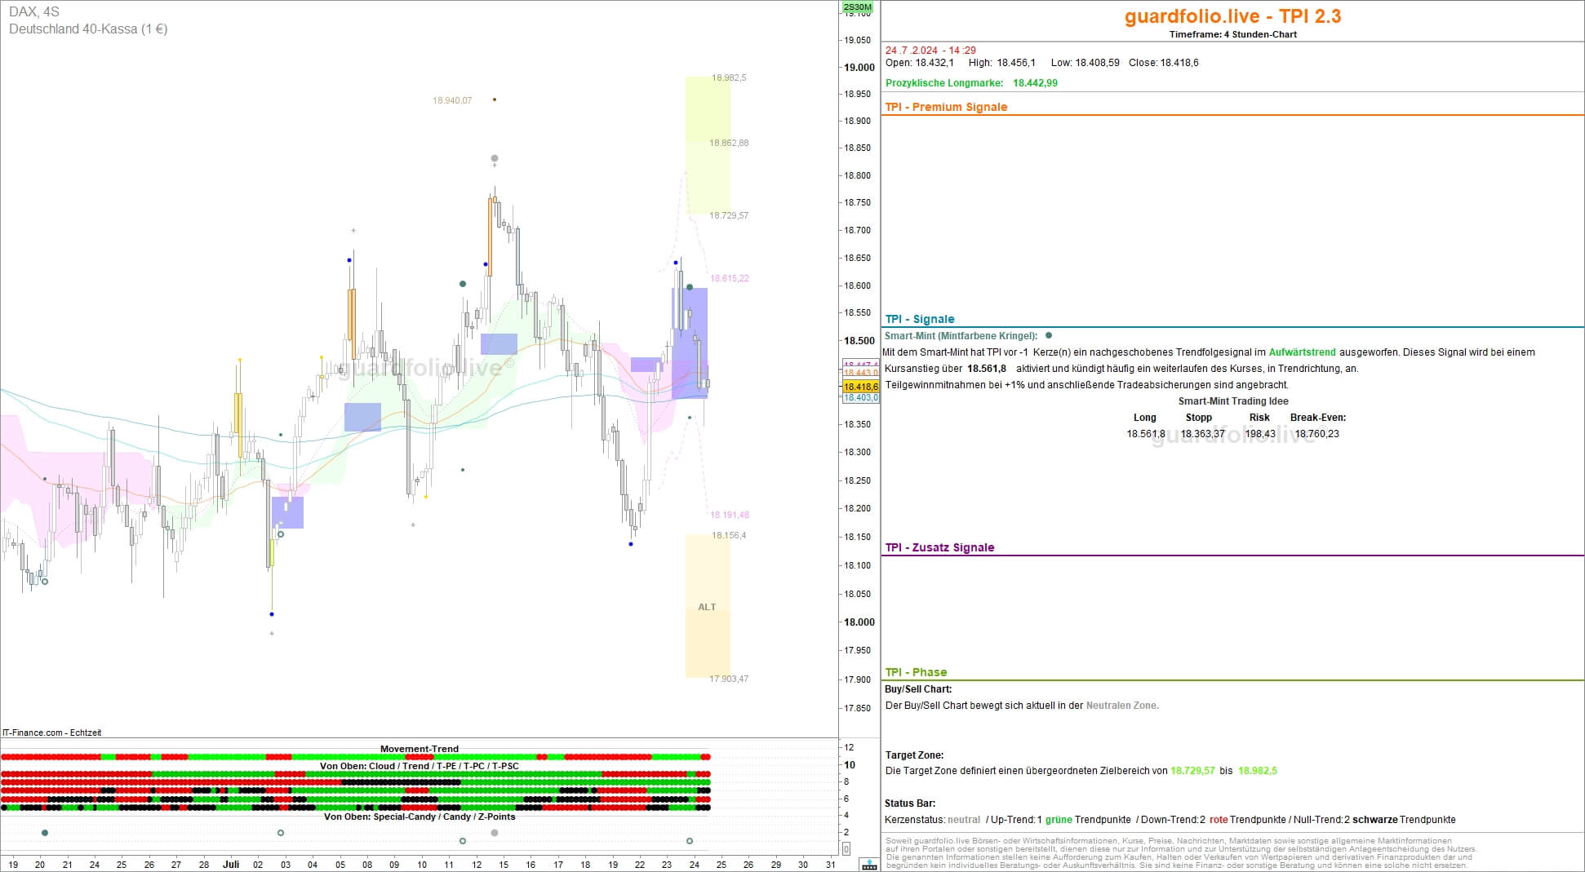Click the Long value 18.561,8

coord(1145,434)
